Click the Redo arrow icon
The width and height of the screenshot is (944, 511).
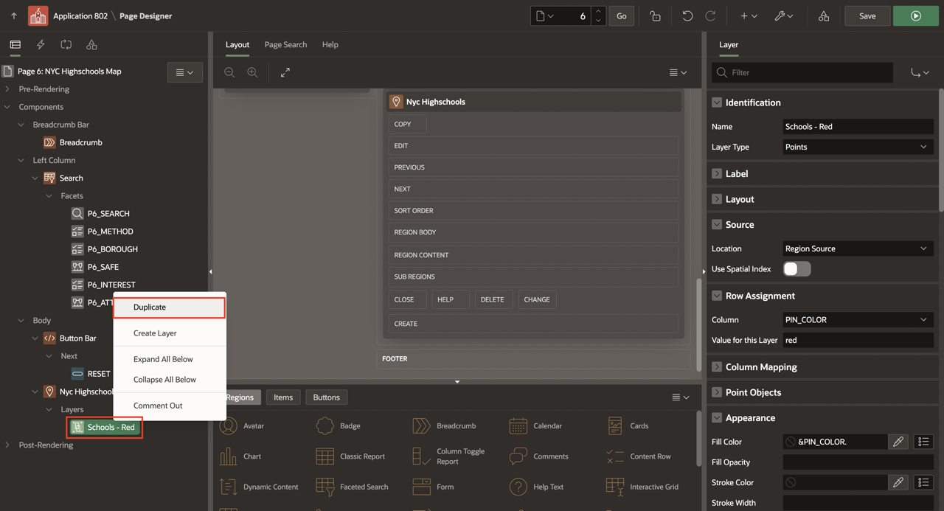(710, 15)
